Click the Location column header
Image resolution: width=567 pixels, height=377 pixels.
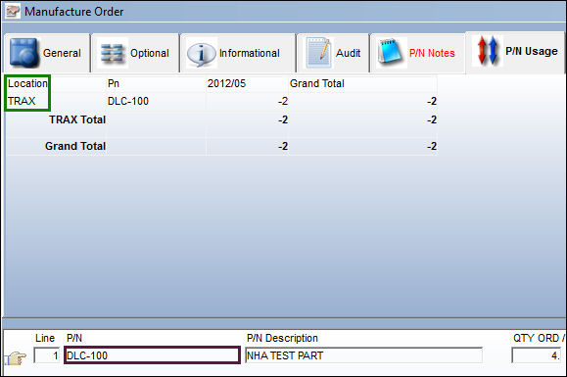(27, 83)
